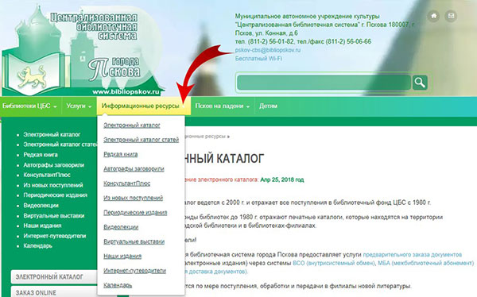This screenshot has width=477, height=297.
Task: Click Календарь in the dropdown list
Action: [x=118, y=285]
